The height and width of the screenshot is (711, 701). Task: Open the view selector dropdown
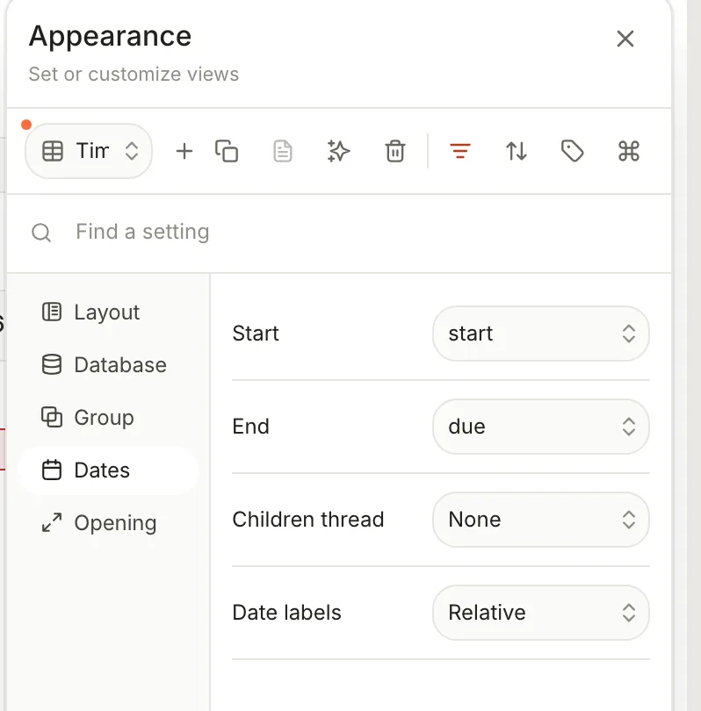coord(89,151)
